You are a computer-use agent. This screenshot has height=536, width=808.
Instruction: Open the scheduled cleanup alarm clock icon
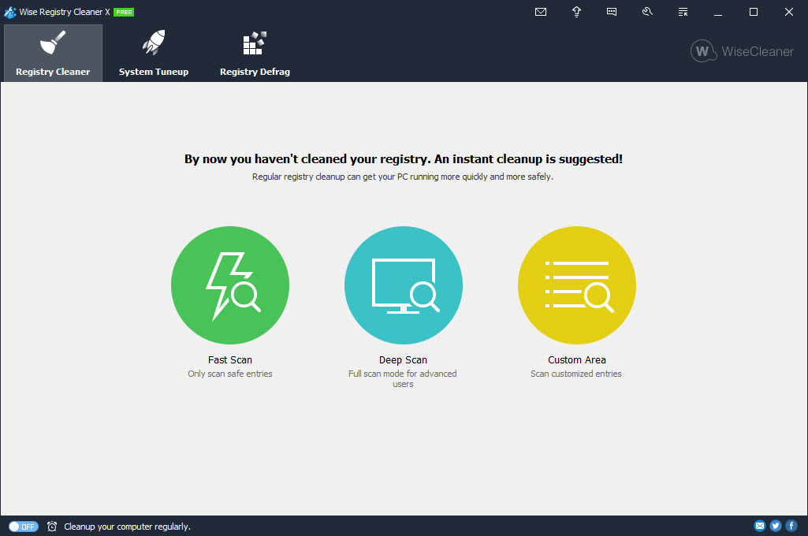click(x=52, y=526)
